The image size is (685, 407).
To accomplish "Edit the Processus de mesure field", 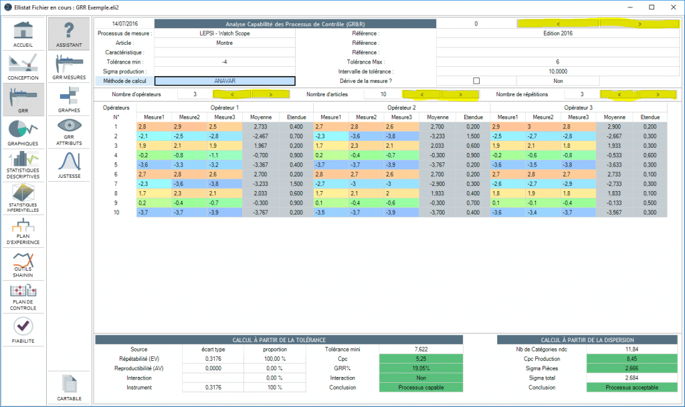I will click(x=225, y=33).
